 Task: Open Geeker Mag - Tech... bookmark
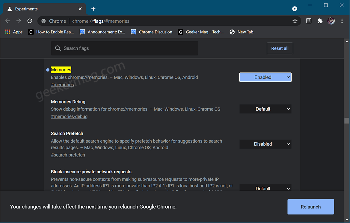[201, 32]
